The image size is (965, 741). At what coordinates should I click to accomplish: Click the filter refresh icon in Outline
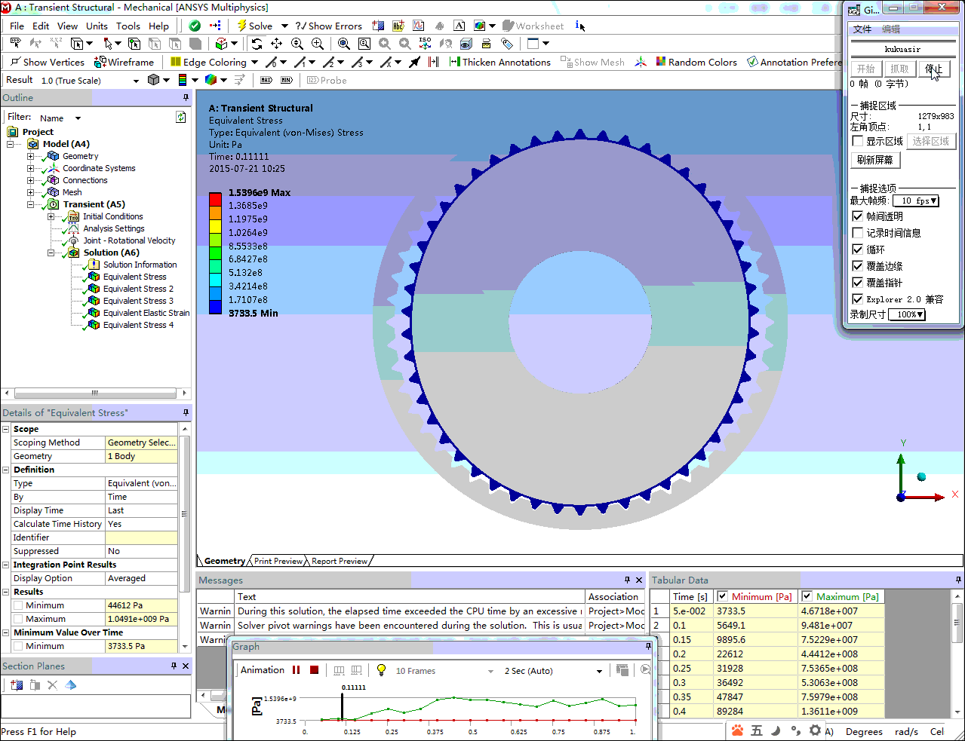(x=180, y=117)
